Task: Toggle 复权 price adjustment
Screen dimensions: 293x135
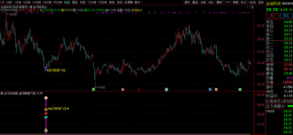Action: (x=187, y=2)
